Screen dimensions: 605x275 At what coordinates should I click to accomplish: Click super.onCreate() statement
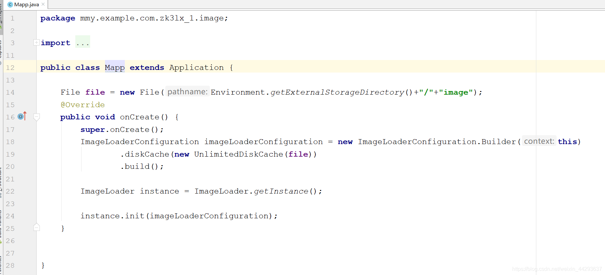[122, 130]
